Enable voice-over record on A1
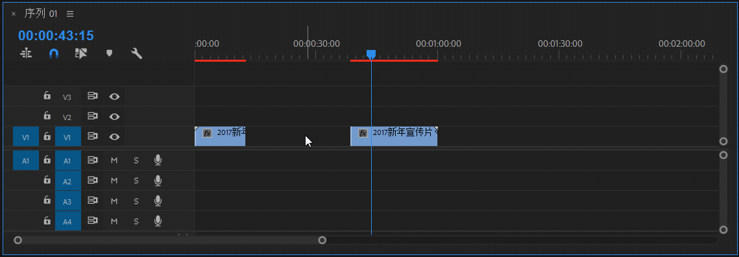The height and width of the screenshot is (257, 739). [158, 160]
